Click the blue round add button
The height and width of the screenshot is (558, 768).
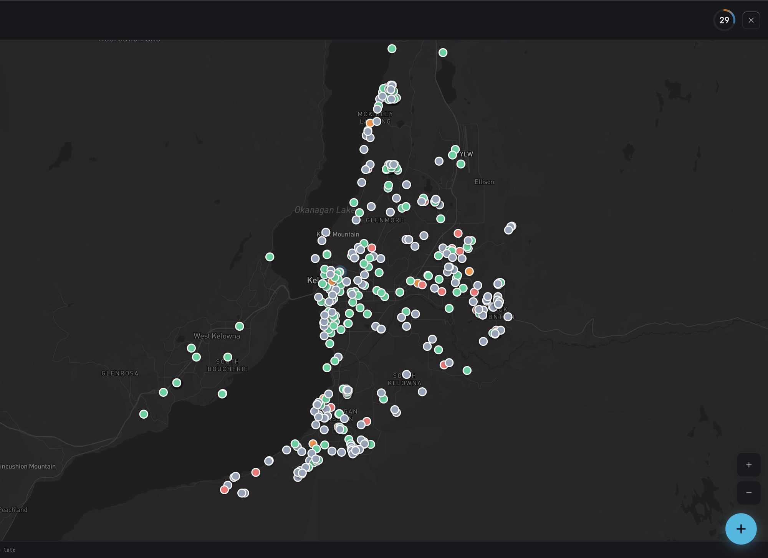[741, 529]
